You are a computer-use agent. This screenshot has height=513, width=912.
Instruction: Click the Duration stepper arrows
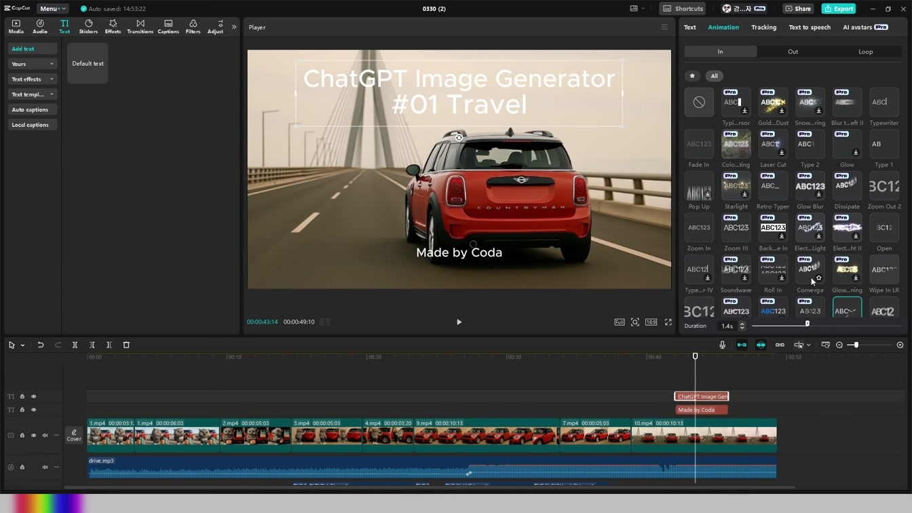coord(742,326)
